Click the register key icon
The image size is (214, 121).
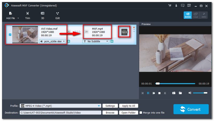[176, 6]
